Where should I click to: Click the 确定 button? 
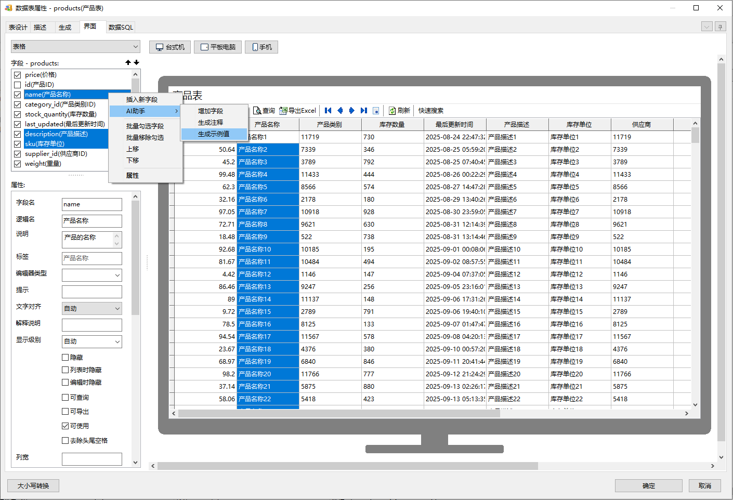648,486
